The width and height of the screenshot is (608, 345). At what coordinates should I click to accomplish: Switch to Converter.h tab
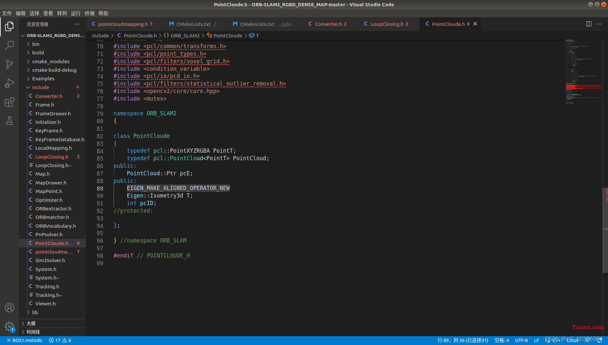click(327, 24)
